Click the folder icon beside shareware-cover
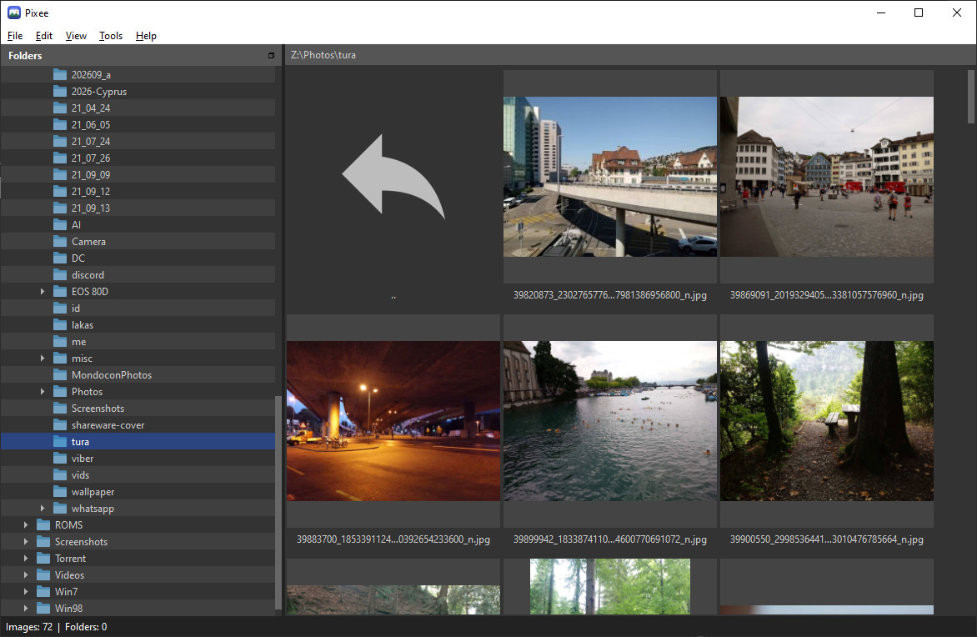 click(60, 425)
